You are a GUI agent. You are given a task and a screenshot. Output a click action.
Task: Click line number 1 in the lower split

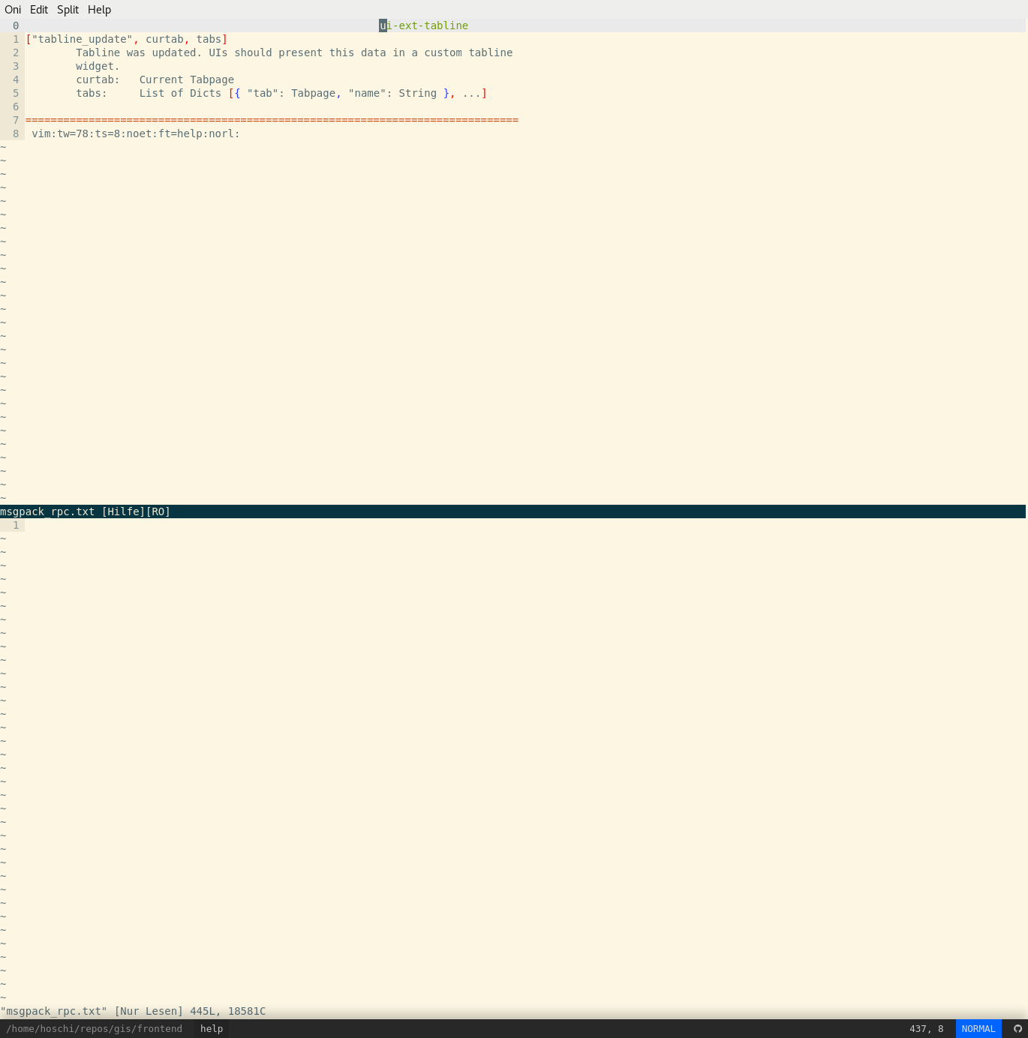[15, 525]
